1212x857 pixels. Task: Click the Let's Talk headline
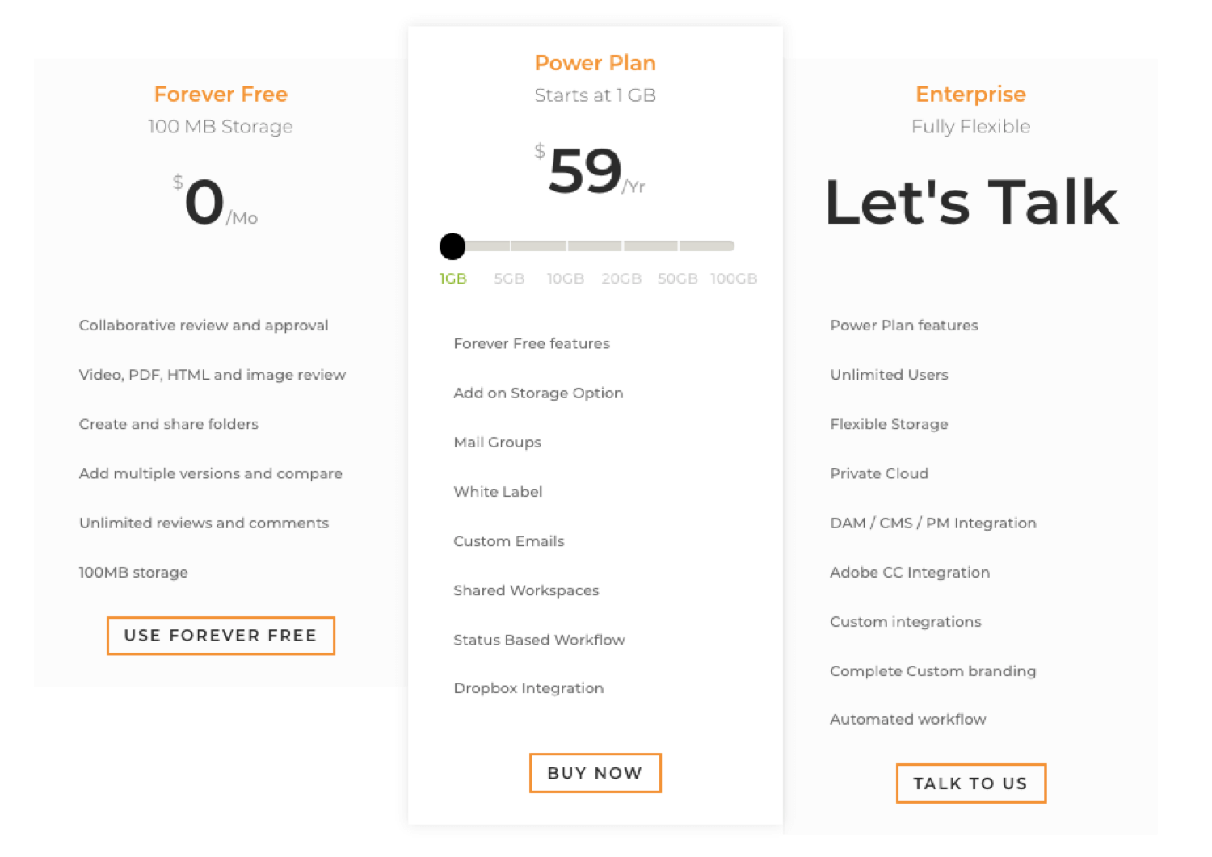(971, 202)
